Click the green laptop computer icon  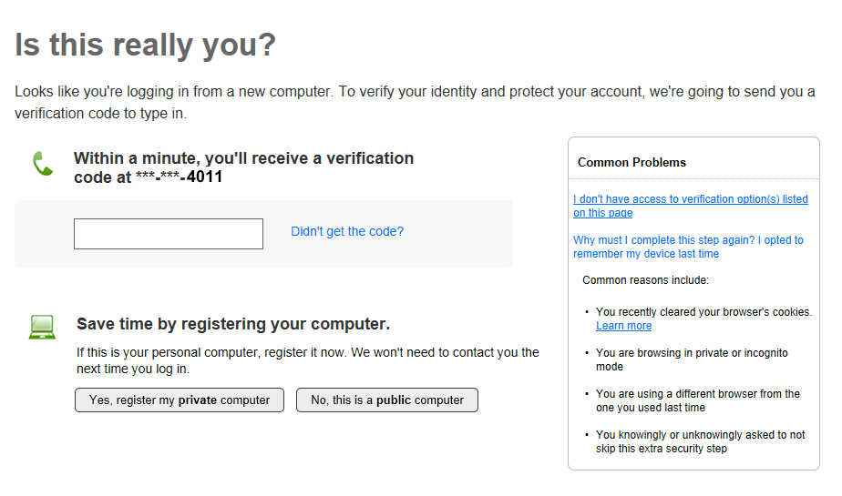[x=42, y=327]
